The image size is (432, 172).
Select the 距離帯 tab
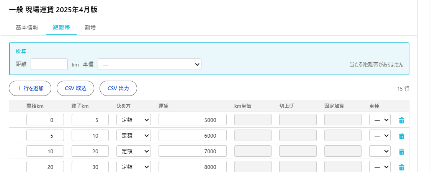(61, 28)
